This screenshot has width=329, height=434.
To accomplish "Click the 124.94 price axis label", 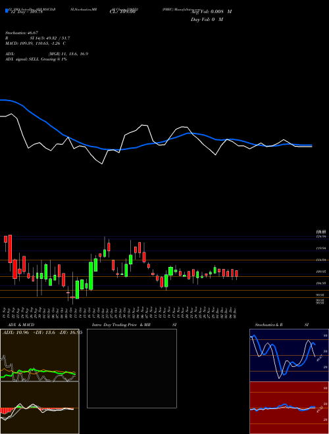I will (x=321, y=237).
